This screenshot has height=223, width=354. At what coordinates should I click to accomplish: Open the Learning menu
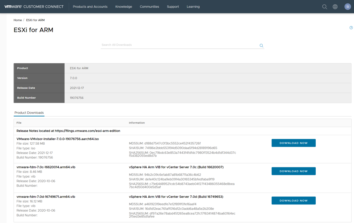click(x=193, y=6)
